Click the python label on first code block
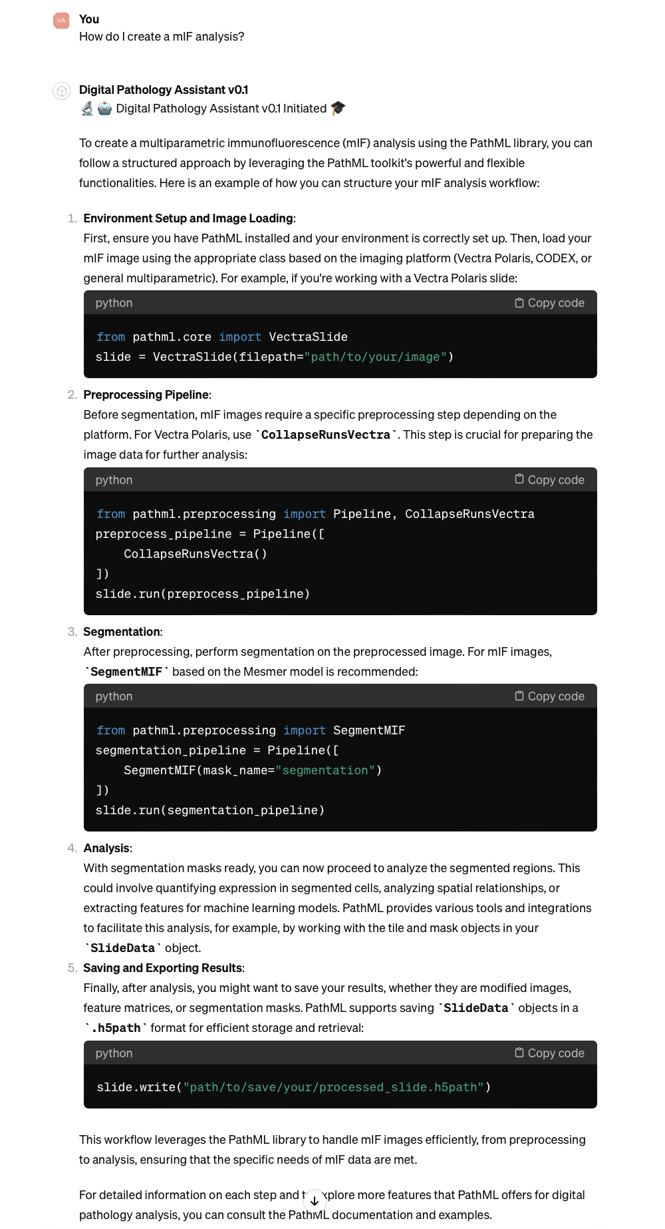The image size is (665, 1229). tap(114, 303)
